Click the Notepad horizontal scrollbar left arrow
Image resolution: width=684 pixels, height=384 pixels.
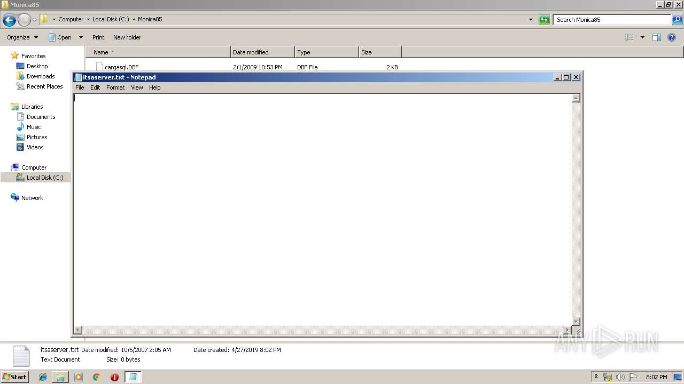click(78, 330)
